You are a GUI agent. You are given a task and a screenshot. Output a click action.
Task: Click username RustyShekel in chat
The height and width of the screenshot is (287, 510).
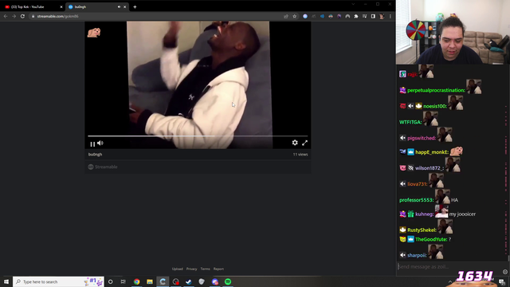coord(422,230)
